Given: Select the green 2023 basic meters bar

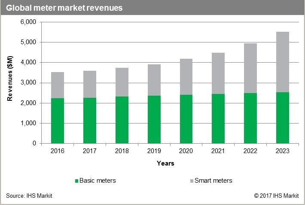Looking at the screenshot, I should point(283,118).
